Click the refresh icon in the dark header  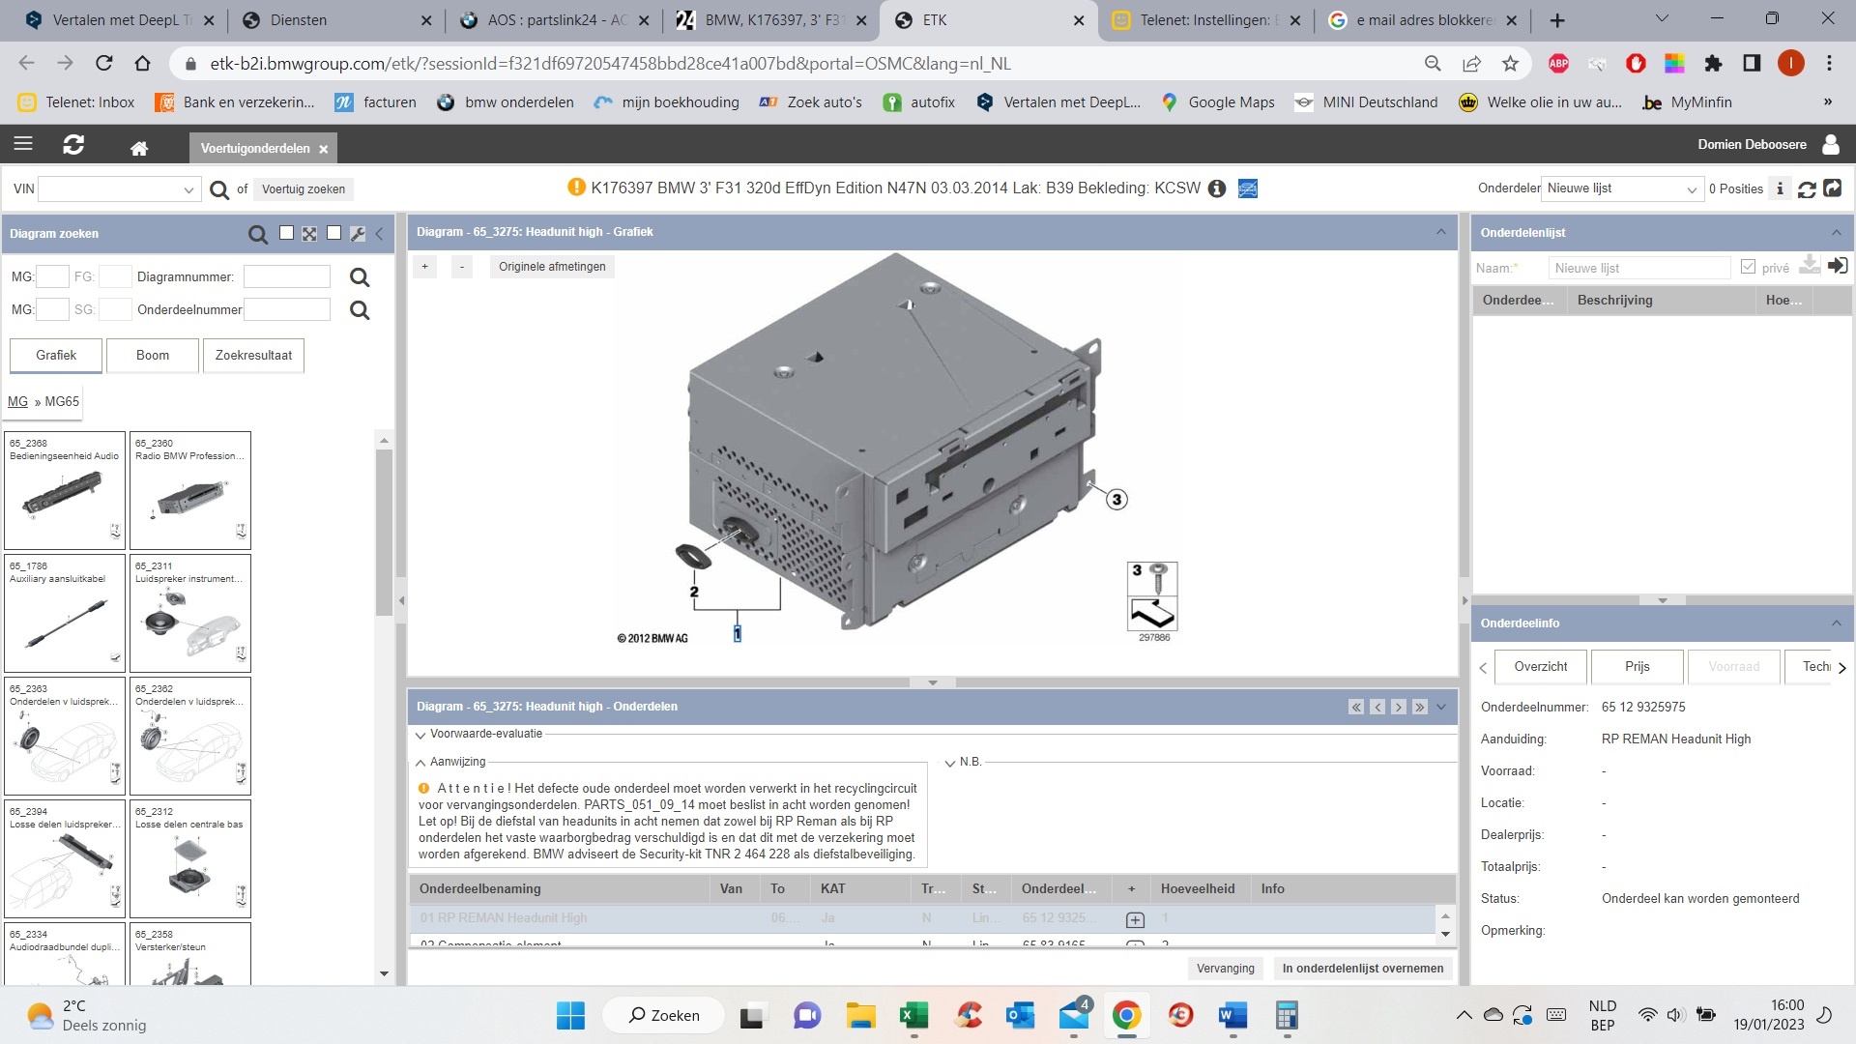73,145
